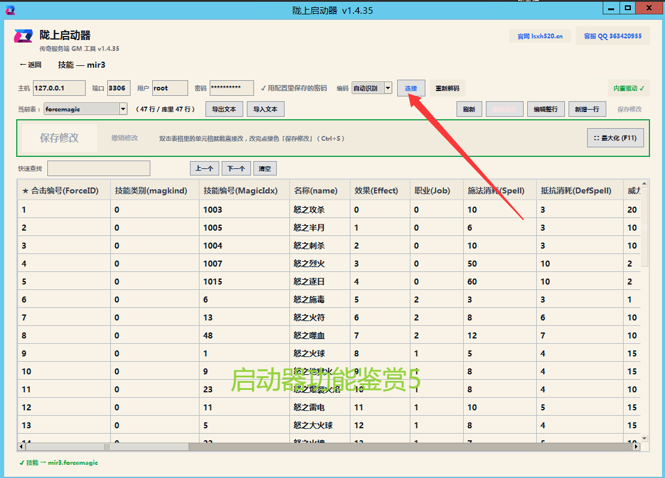665x478 pixels.
Task: Export the table with 导出文本
Action: 224,109
